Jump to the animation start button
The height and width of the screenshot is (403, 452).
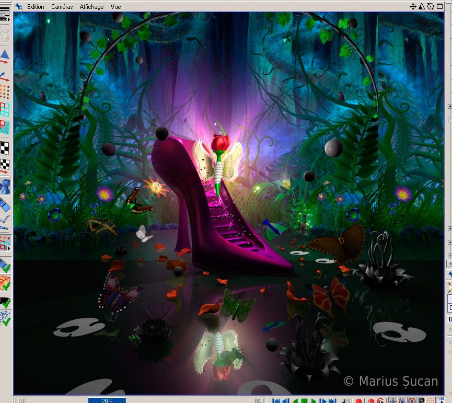(275, 401)
